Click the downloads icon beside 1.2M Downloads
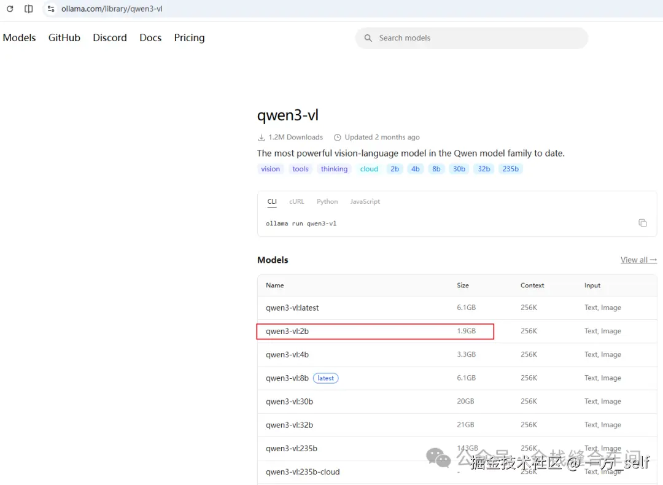This screenshot has width=663, height=485. pyautogui.click(x=262, y=138)
